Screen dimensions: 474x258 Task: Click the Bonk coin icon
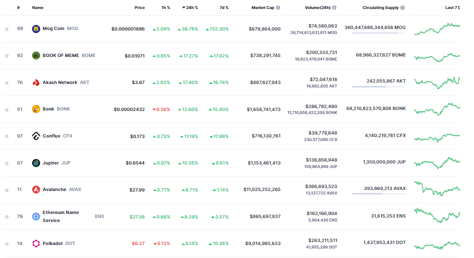[36, 109]
